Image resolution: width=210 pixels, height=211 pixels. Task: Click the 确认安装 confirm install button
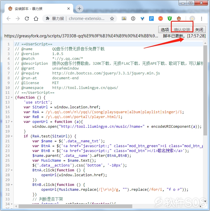(x=182, y=29)
